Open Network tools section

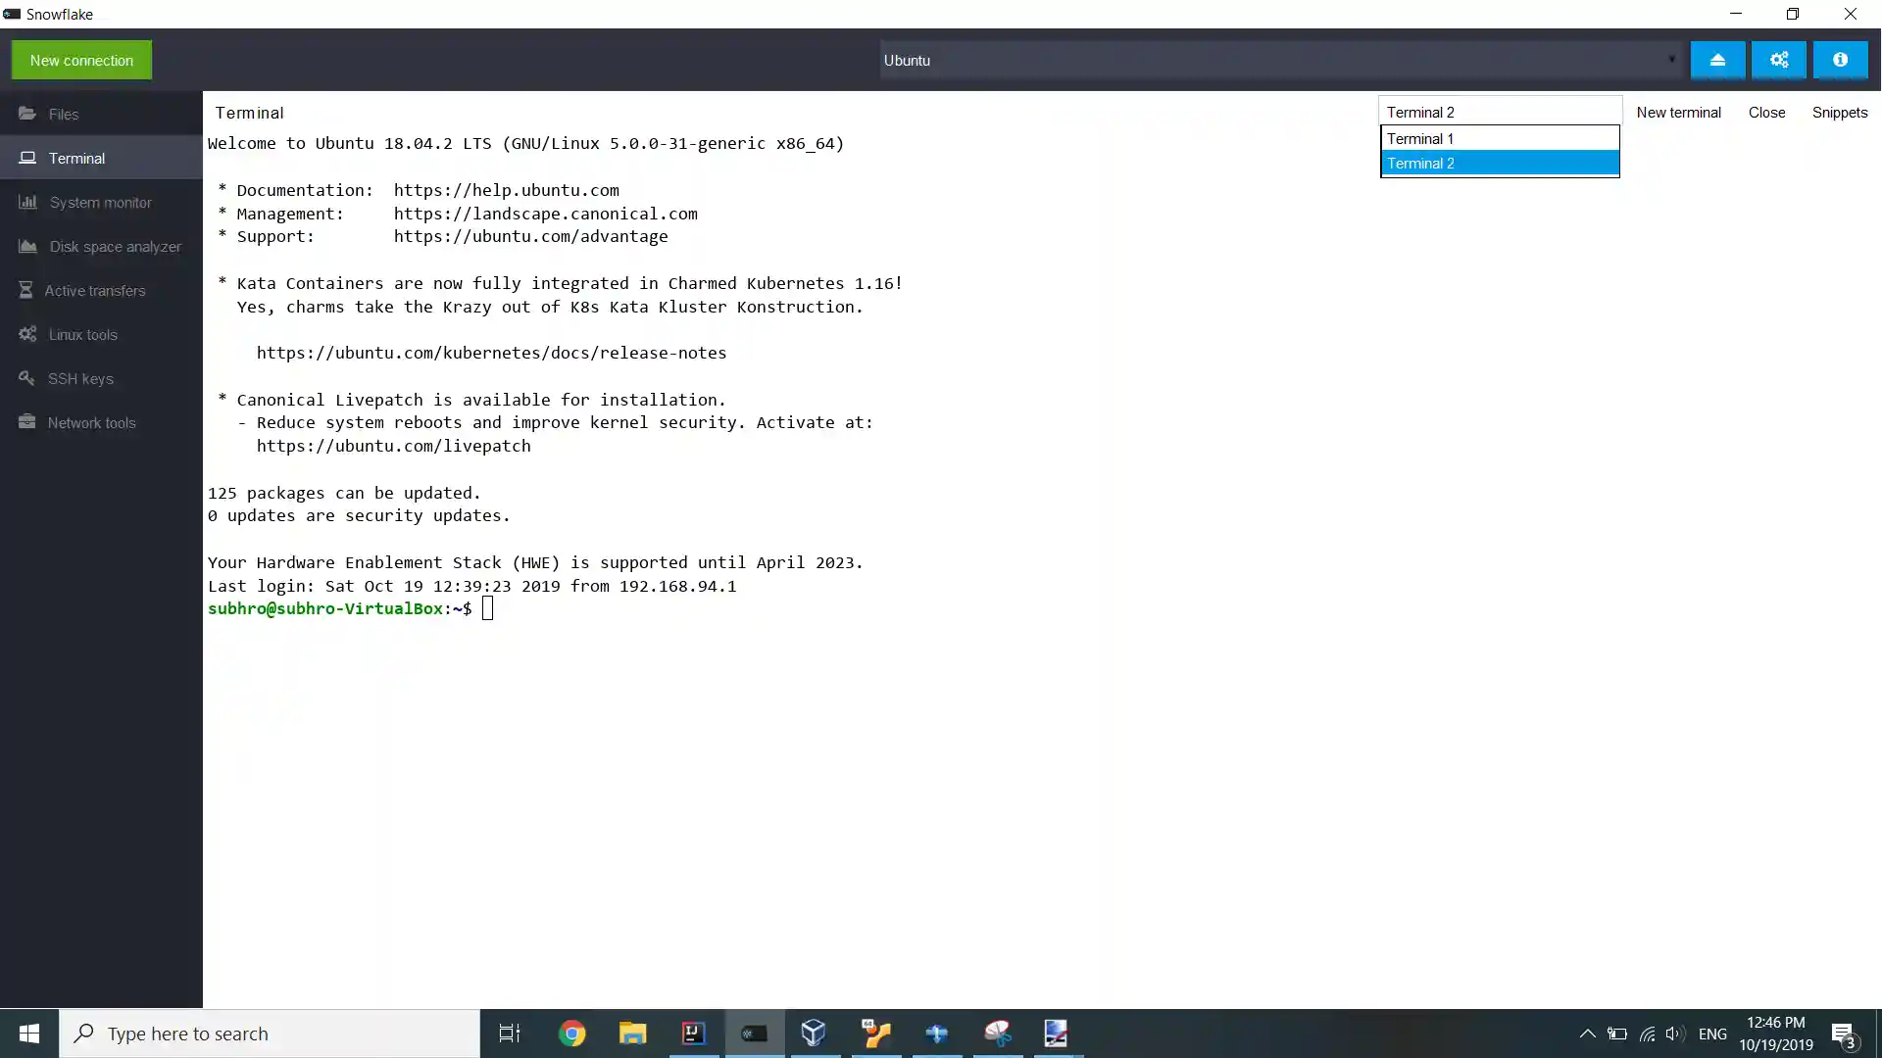coord(91,423)
